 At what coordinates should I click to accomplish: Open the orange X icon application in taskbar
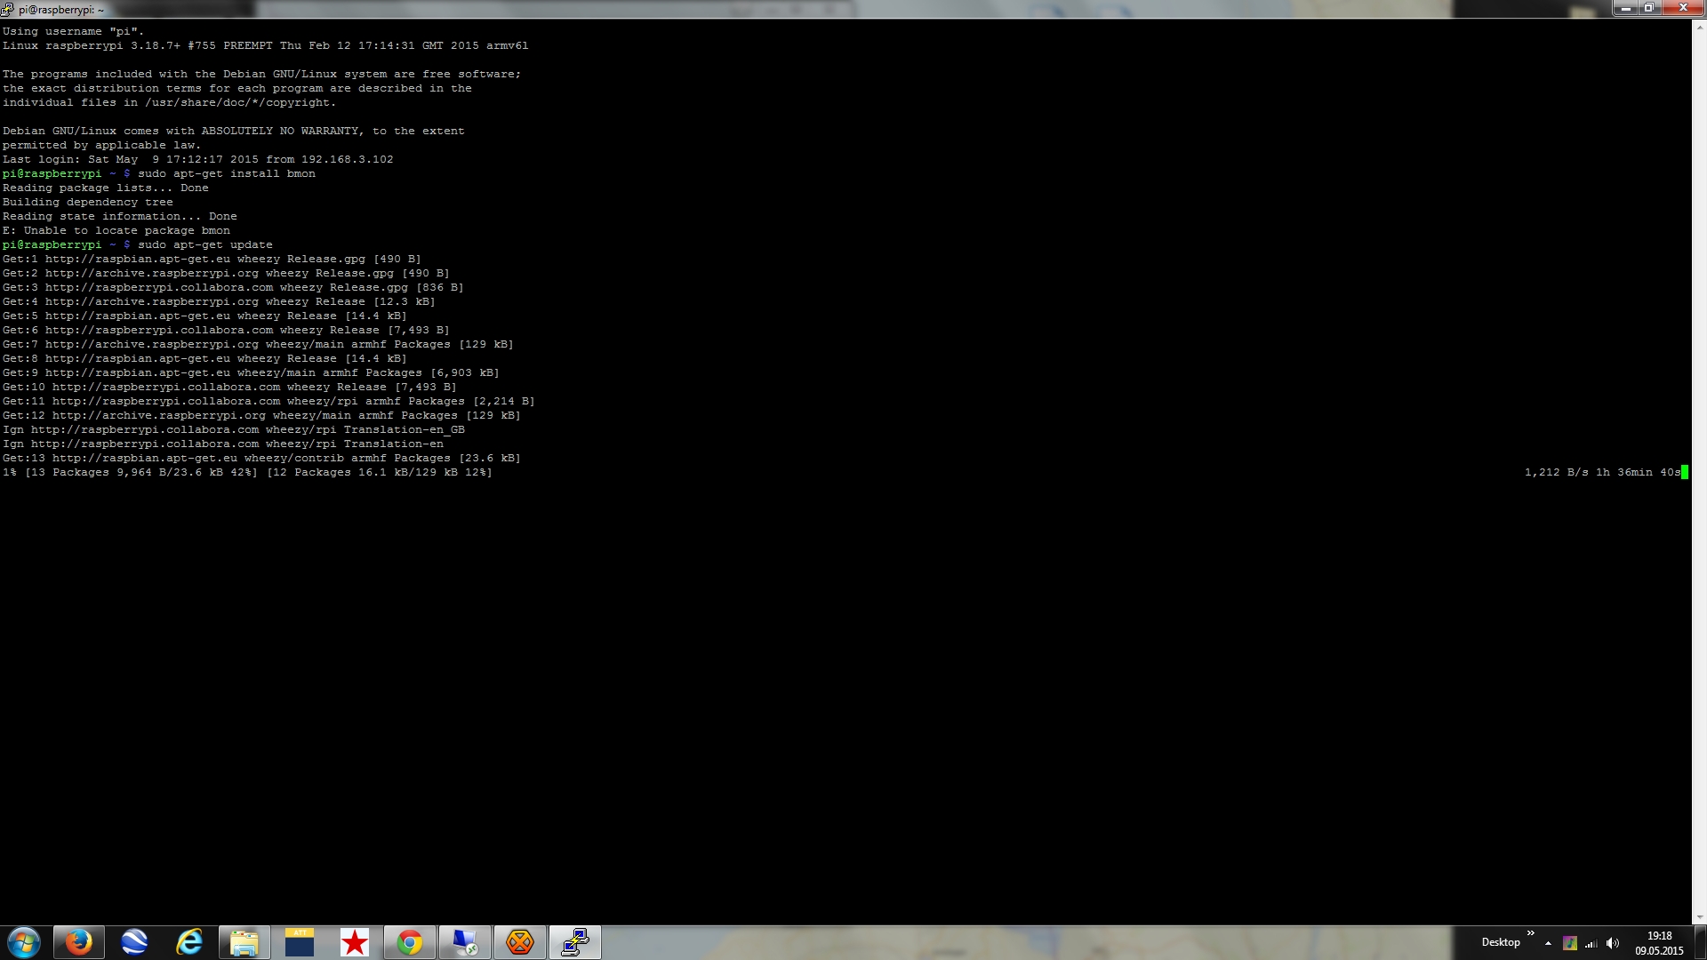point(520,942)
